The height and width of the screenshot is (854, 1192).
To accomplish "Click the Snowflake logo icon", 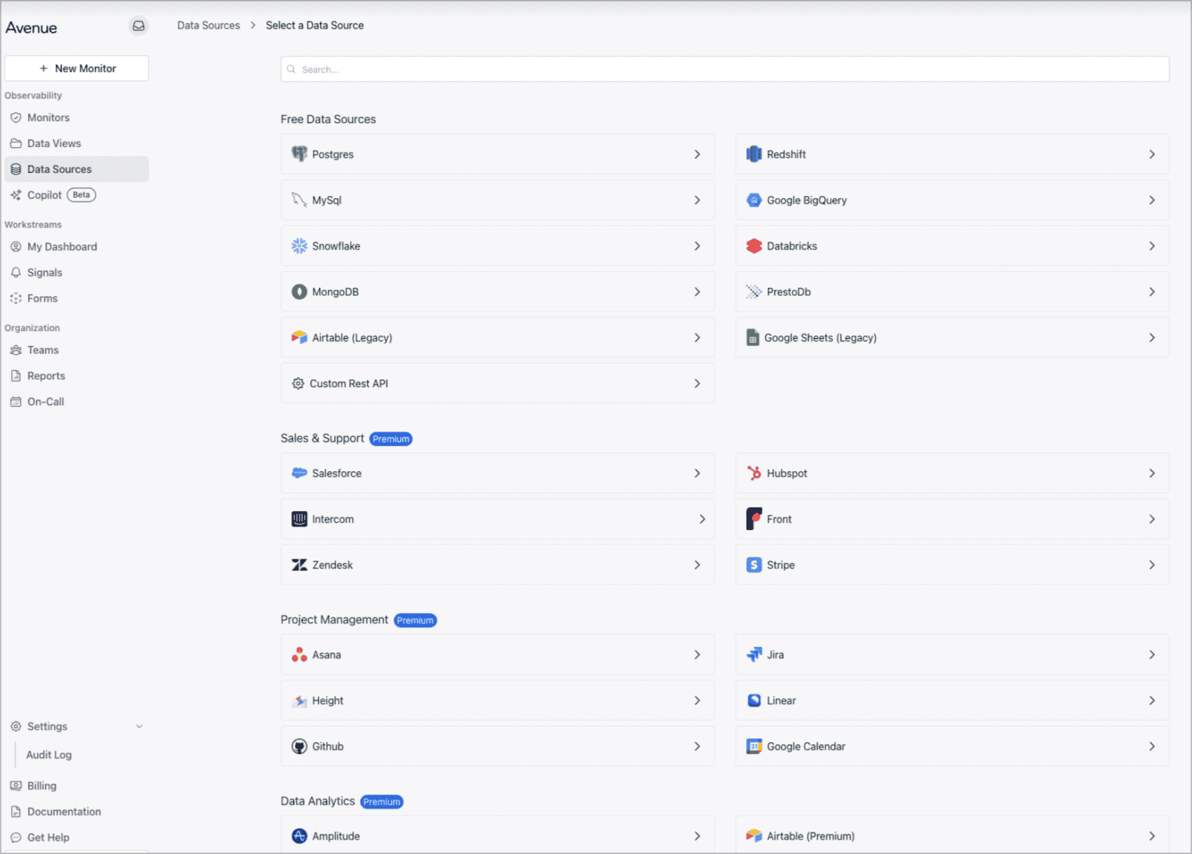I will [299, 246].
